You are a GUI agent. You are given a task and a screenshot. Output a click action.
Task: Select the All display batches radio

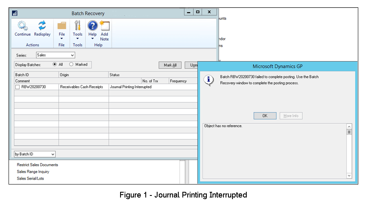[x=55, y=64]
